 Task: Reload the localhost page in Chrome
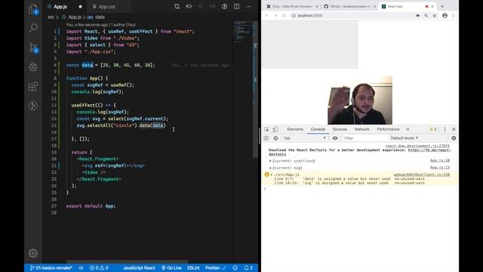pos(284,15)
